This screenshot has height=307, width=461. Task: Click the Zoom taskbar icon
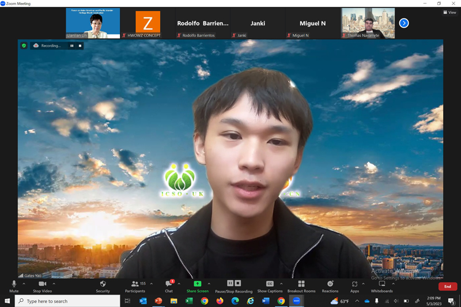296,301
